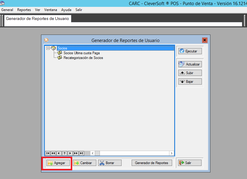Jump to the first record navigation button
247x179 pixels.
[x=48, y=153]
